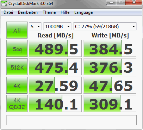
Task: Click the 512K read result 475.4
Action: (x=55, y=67)
